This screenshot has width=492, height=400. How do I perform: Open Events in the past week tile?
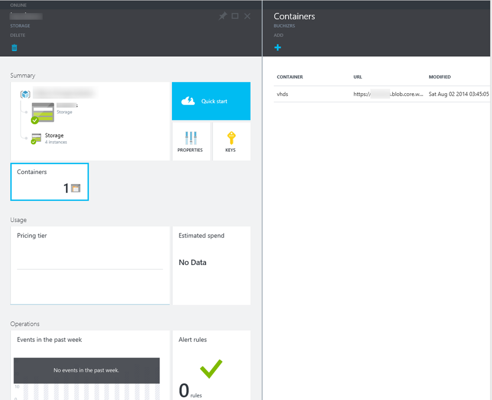click(x=90, y=365)
